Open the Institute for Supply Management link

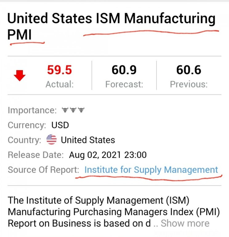pos(151,170)
